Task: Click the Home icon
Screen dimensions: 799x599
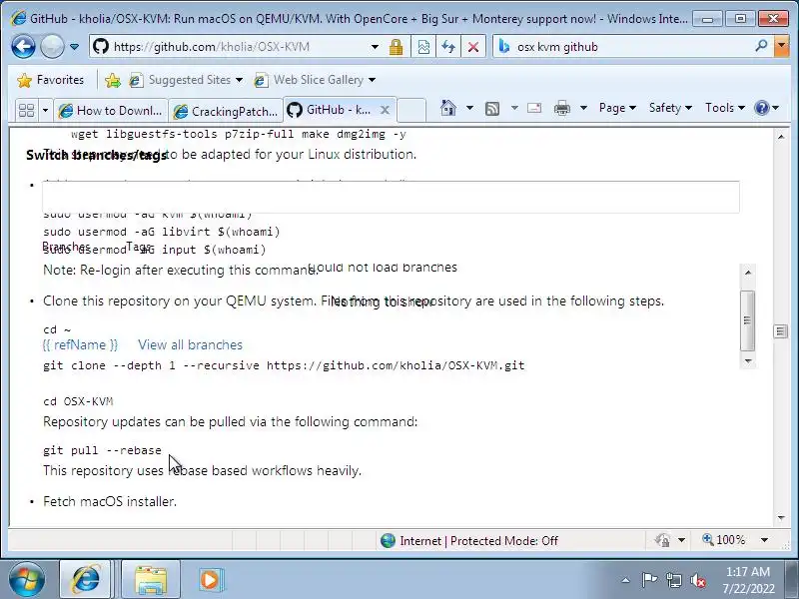Action: 447,108
